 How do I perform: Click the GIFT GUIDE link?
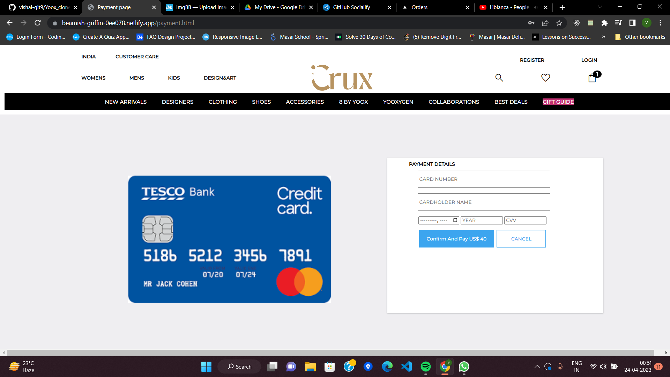558,102
